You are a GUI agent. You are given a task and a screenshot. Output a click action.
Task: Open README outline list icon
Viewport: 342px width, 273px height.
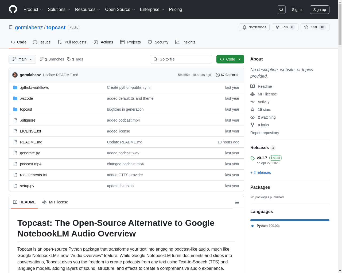click(x=237, y=202)
